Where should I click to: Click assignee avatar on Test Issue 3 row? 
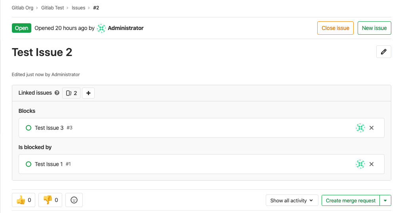coord(360,128)
